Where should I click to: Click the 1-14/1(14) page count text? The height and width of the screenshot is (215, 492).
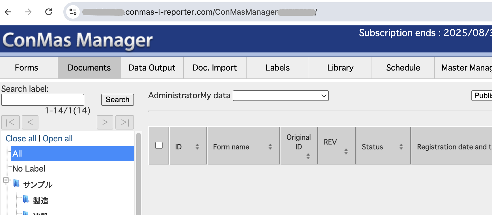68,110
